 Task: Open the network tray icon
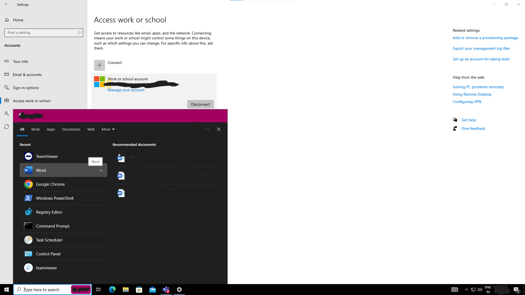click(473, 290)
